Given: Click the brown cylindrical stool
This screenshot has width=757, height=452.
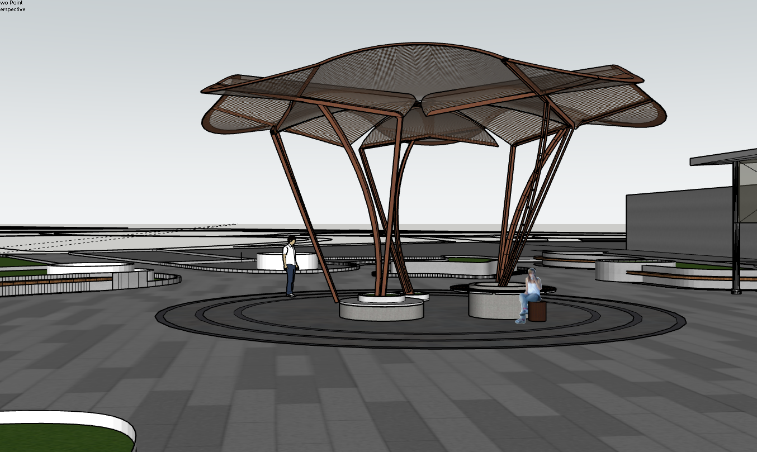Looking at the screenshot, I should (537, 312).
